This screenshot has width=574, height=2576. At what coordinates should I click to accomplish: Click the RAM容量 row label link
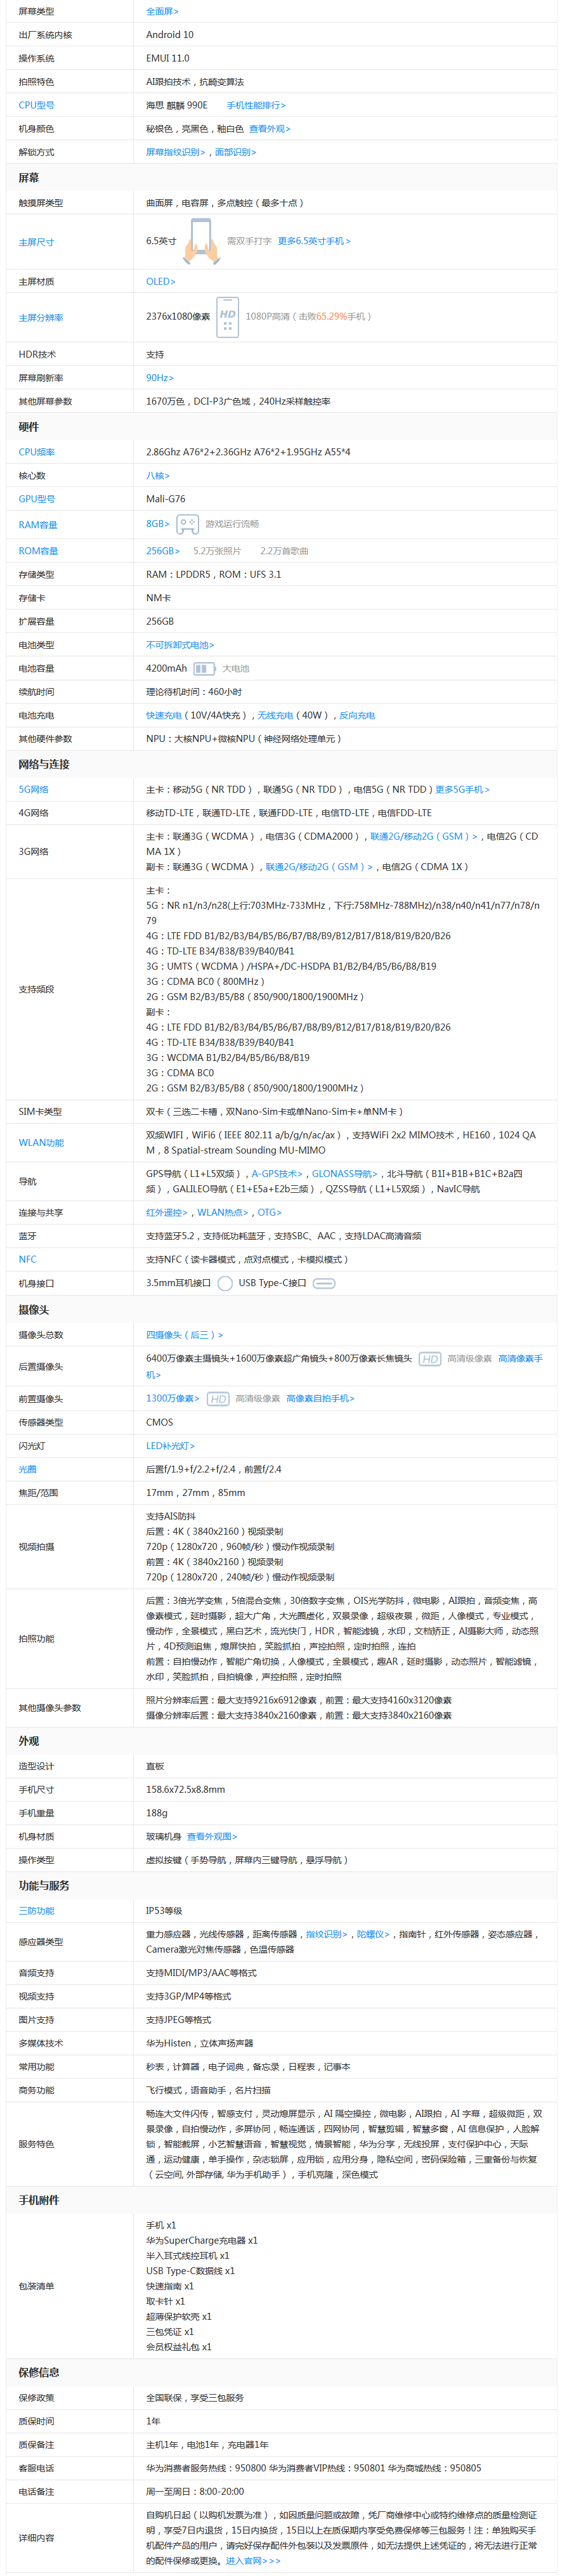click(x=38, y=525)
